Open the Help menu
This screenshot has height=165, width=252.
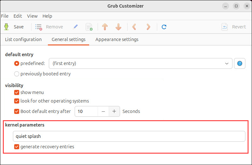tap(47, 16)
